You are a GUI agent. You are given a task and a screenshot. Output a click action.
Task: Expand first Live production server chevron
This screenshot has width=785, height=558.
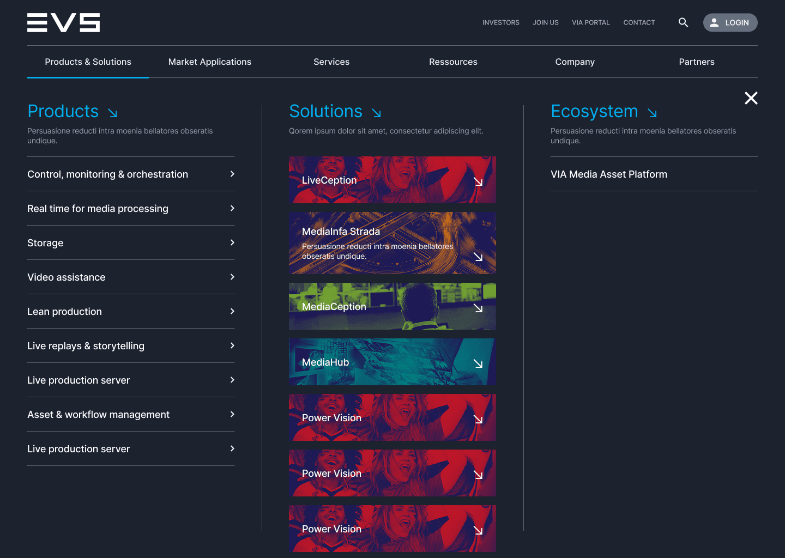[232, 380]
